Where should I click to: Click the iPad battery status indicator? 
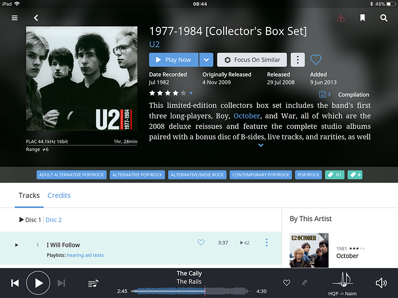[x=385, y=4]
